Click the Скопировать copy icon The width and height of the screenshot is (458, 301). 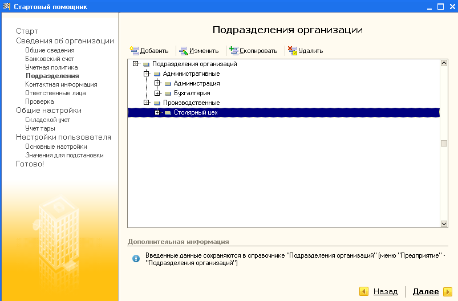click(234, 51)
